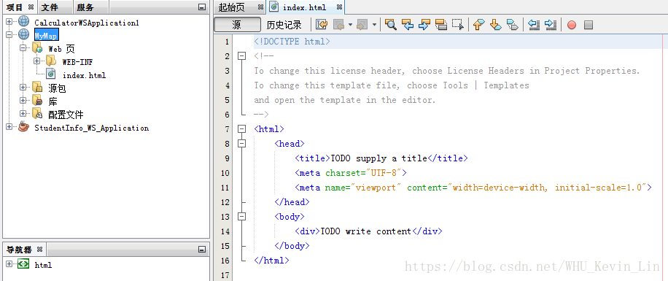
Task: Find the previous occurrence
Action: pyautogui.click(x=408, y=25)
